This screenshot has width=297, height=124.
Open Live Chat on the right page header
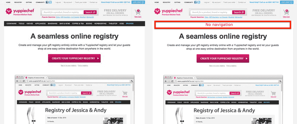287,2
